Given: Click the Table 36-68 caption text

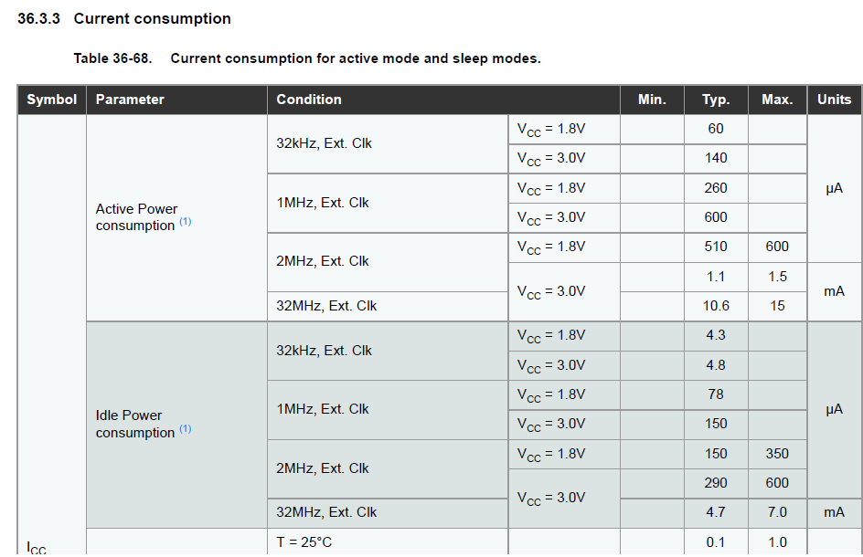Looking at the screenshot, I should pos(307,58).
